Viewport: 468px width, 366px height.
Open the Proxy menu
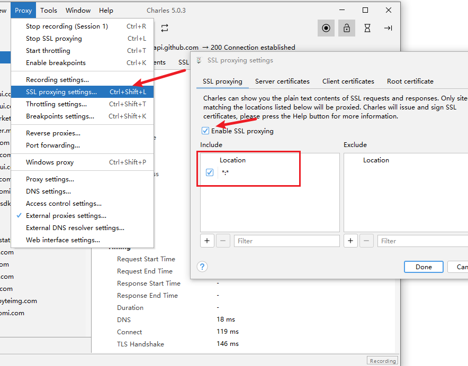[x=23, y=11]
